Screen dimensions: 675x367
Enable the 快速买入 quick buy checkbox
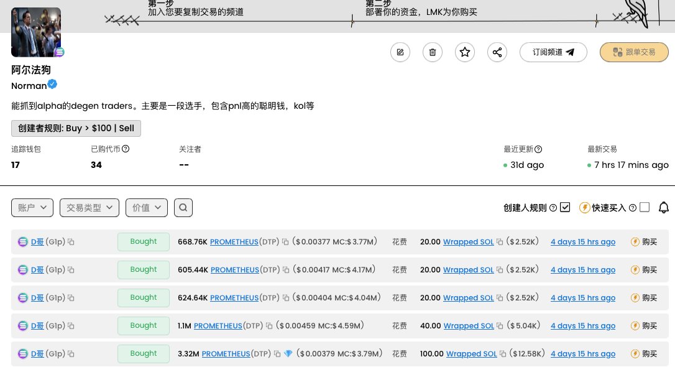(x=645, y=207)
